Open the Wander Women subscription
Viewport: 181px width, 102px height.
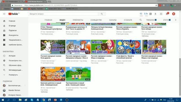click(x=14, y=90)
